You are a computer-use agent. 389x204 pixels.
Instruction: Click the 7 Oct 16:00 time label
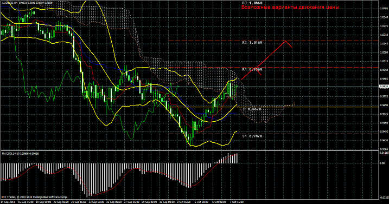tap(237, 202)
